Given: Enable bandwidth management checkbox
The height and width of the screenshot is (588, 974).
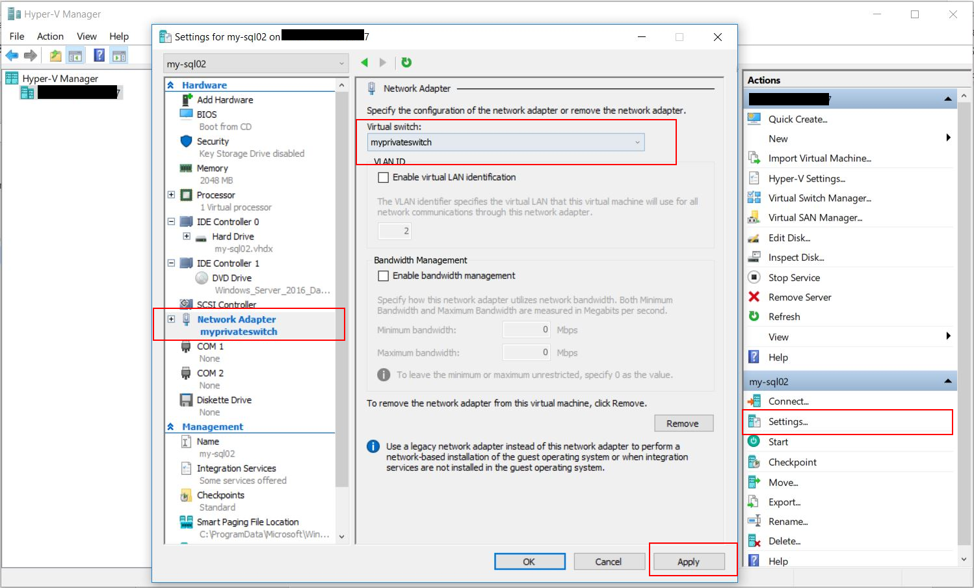Looking at the screenshot, I should (384, 276).
